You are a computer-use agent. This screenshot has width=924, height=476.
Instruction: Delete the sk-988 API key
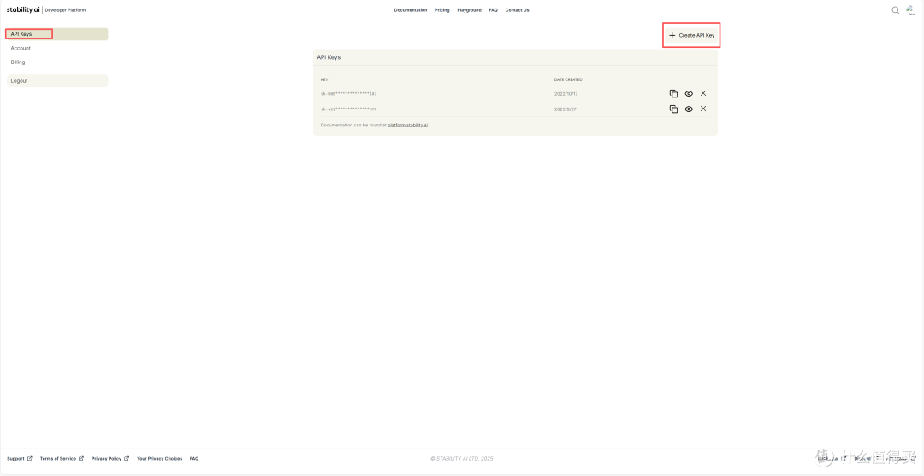click(x=703, y=93)
